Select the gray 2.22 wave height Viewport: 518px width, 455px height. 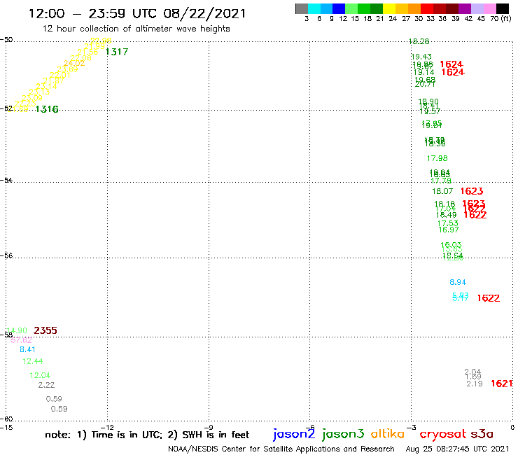point(46,385)
